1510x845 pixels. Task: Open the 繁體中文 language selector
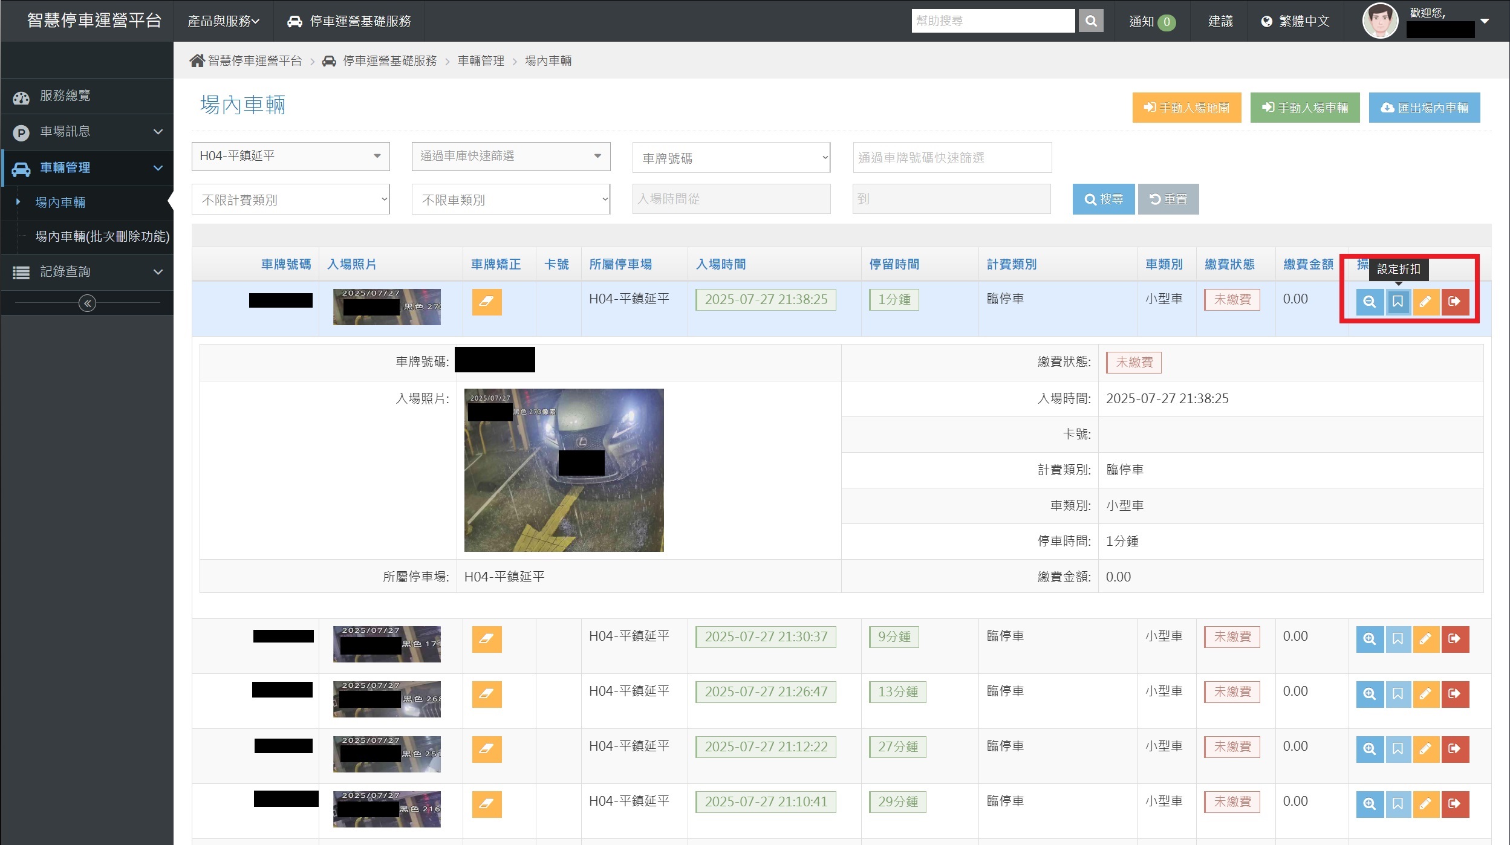(x=1295, y=21)
